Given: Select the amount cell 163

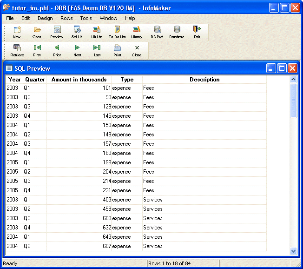Looking at the screenshot, I should pos(79,153).
